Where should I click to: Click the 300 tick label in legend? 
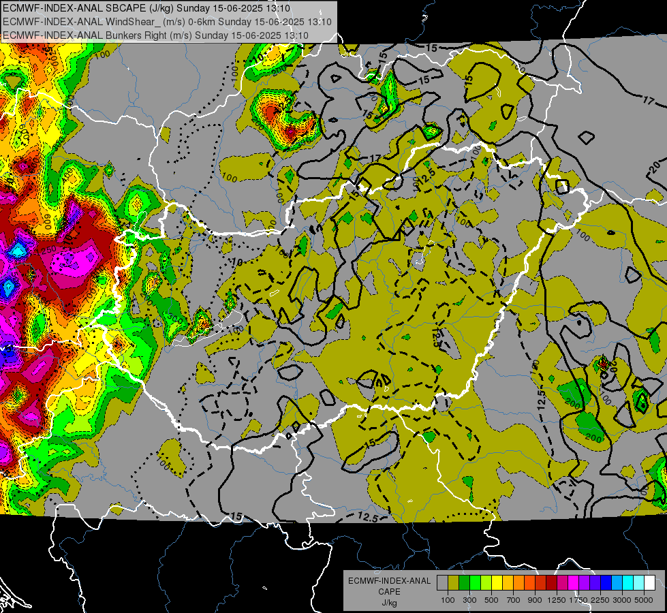coord(469,600)
